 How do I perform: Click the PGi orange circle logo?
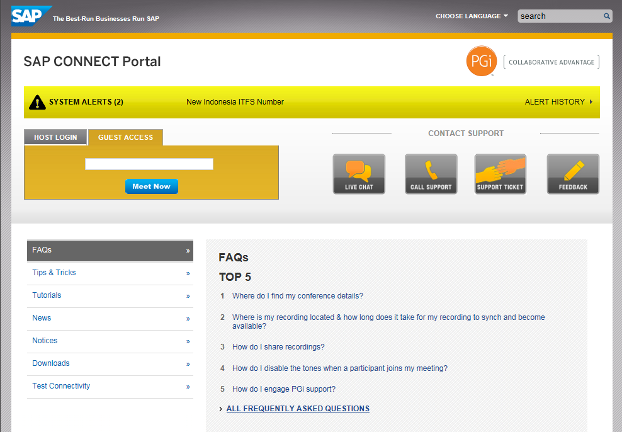(482, 62)
